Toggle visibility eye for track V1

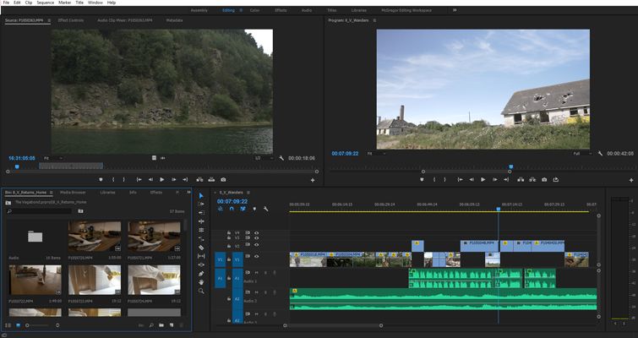coord(257,255)
